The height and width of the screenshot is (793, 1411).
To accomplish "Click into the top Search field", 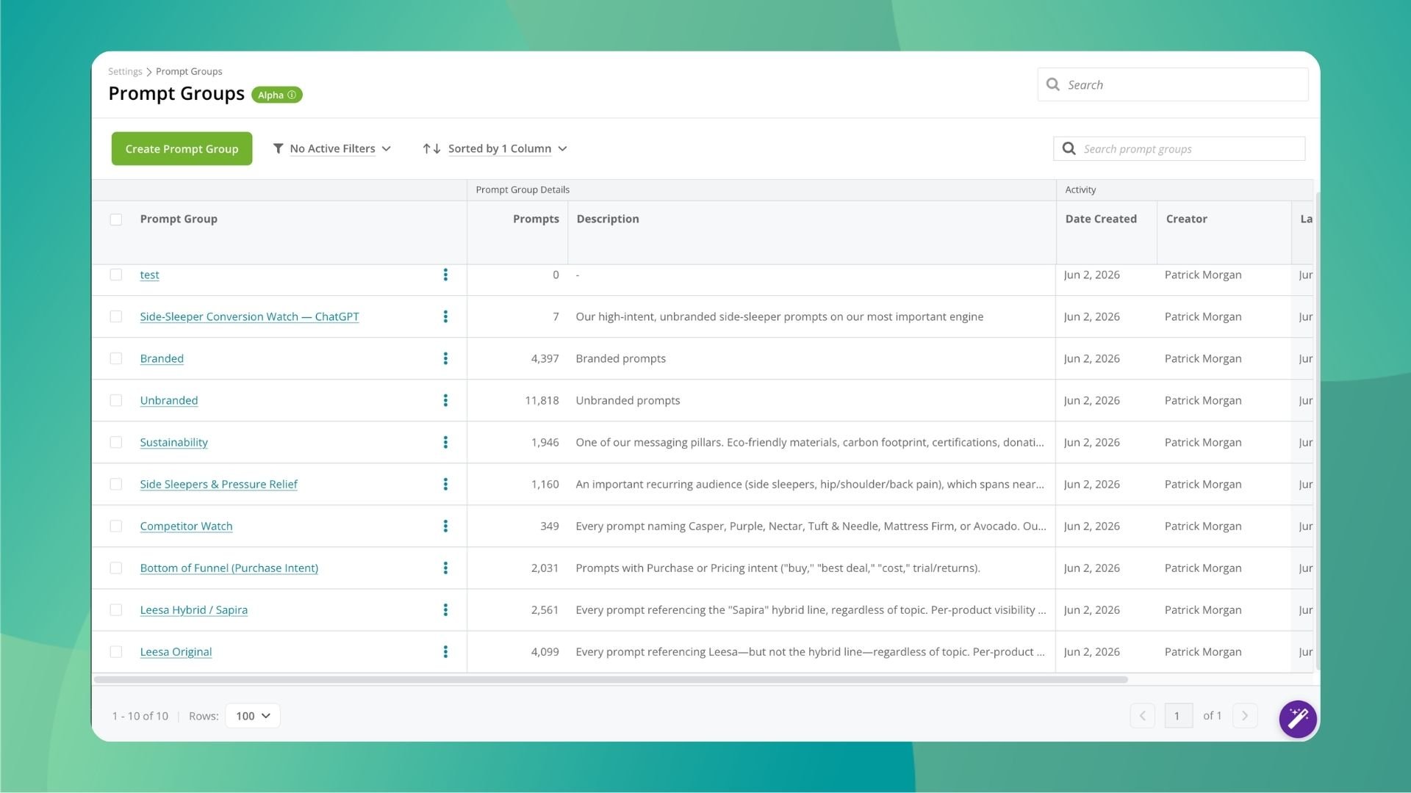I will 1173,84.
